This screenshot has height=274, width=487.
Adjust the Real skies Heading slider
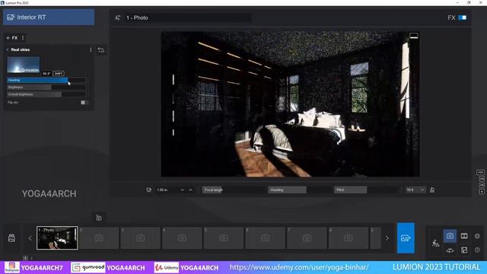tap(46, 80)
